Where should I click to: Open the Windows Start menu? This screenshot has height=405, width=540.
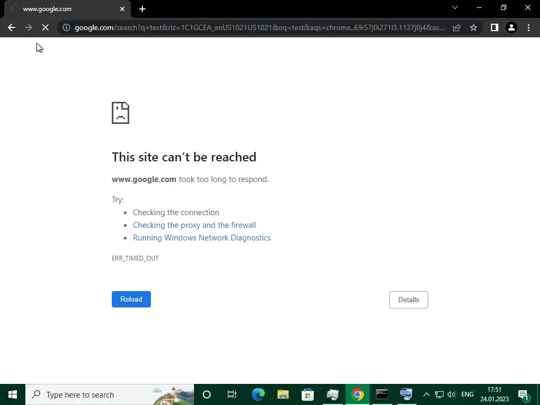point(13,394)
